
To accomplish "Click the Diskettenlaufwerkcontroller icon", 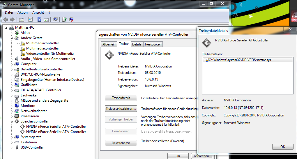I will click(x=17, y=69).
